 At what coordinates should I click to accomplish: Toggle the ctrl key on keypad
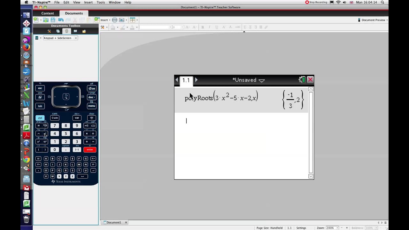pos(40,118)
